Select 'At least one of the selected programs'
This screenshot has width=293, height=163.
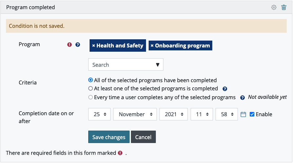(x=91, y=88)
